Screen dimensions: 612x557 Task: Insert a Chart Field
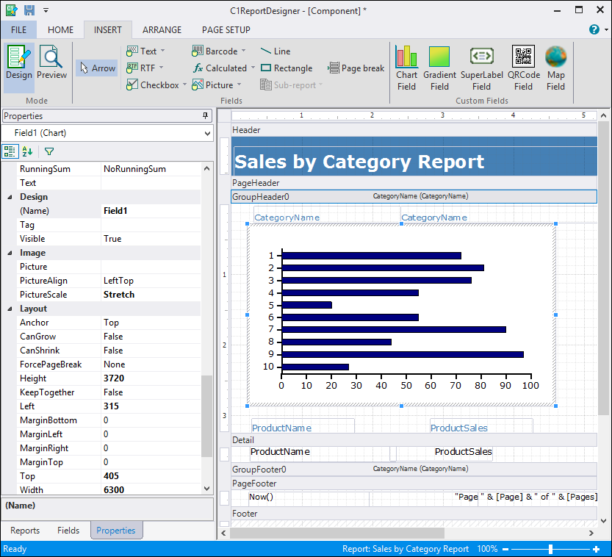(x=406, y=68)
